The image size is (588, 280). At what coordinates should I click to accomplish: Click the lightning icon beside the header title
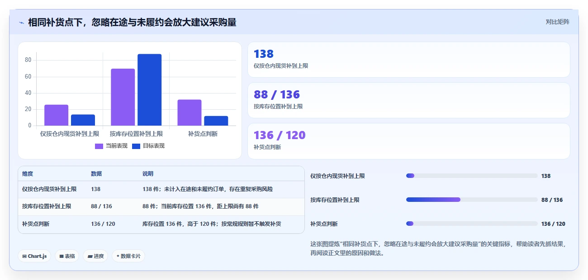[21, 22]
